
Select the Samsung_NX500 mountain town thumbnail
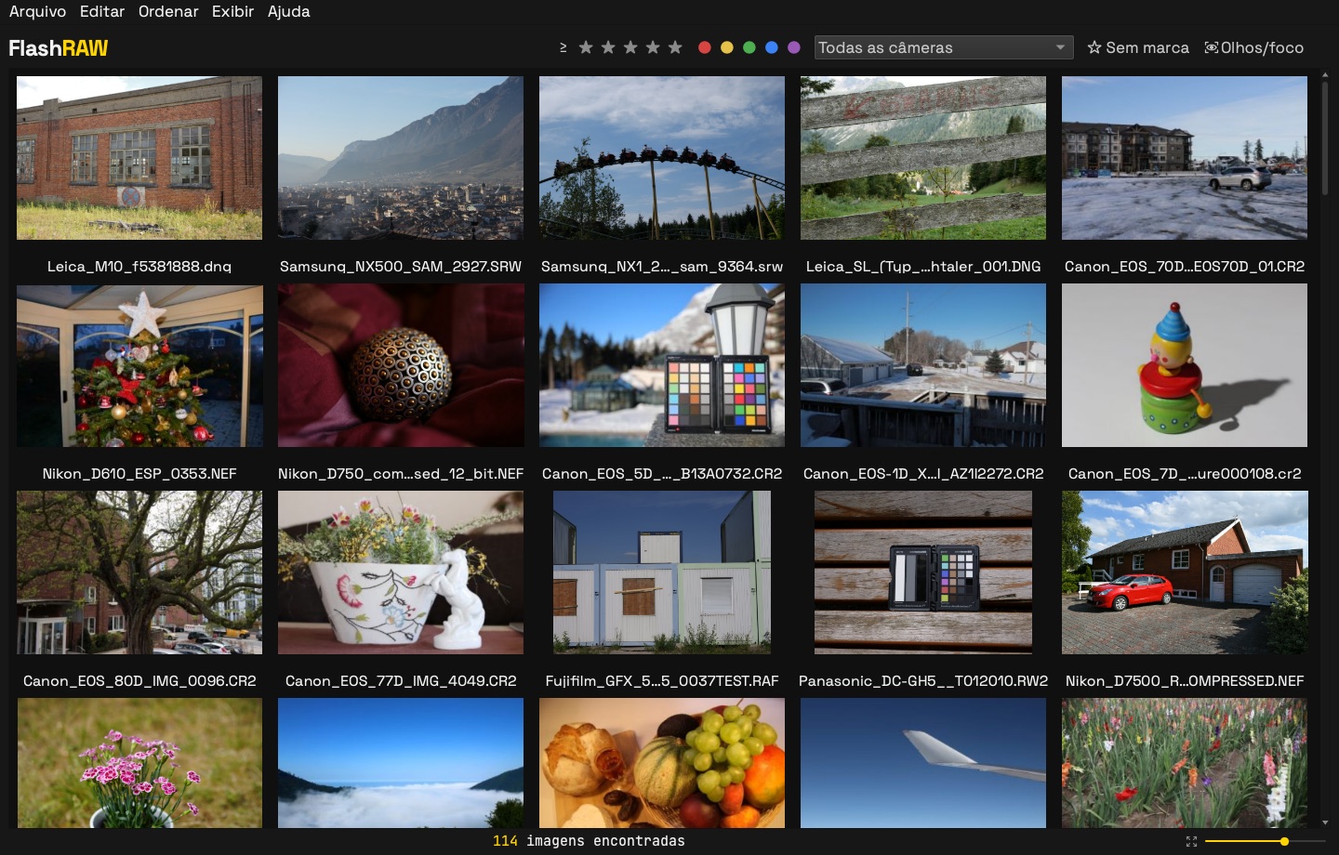coord(401,158)
